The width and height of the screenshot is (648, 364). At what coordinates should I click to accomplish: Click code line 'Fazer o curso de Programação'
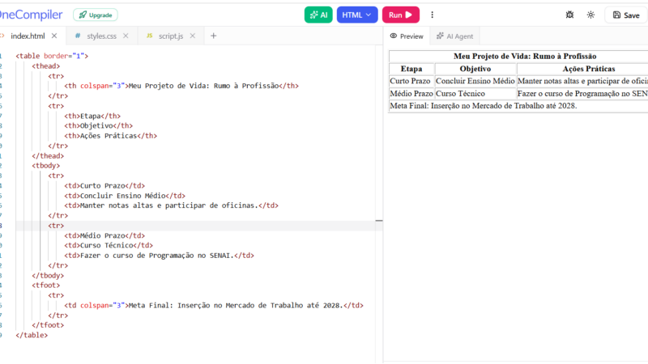tap(159, 256)
